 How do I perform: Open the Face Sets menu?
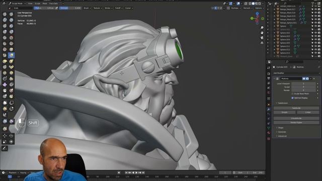tap(53, 4)
